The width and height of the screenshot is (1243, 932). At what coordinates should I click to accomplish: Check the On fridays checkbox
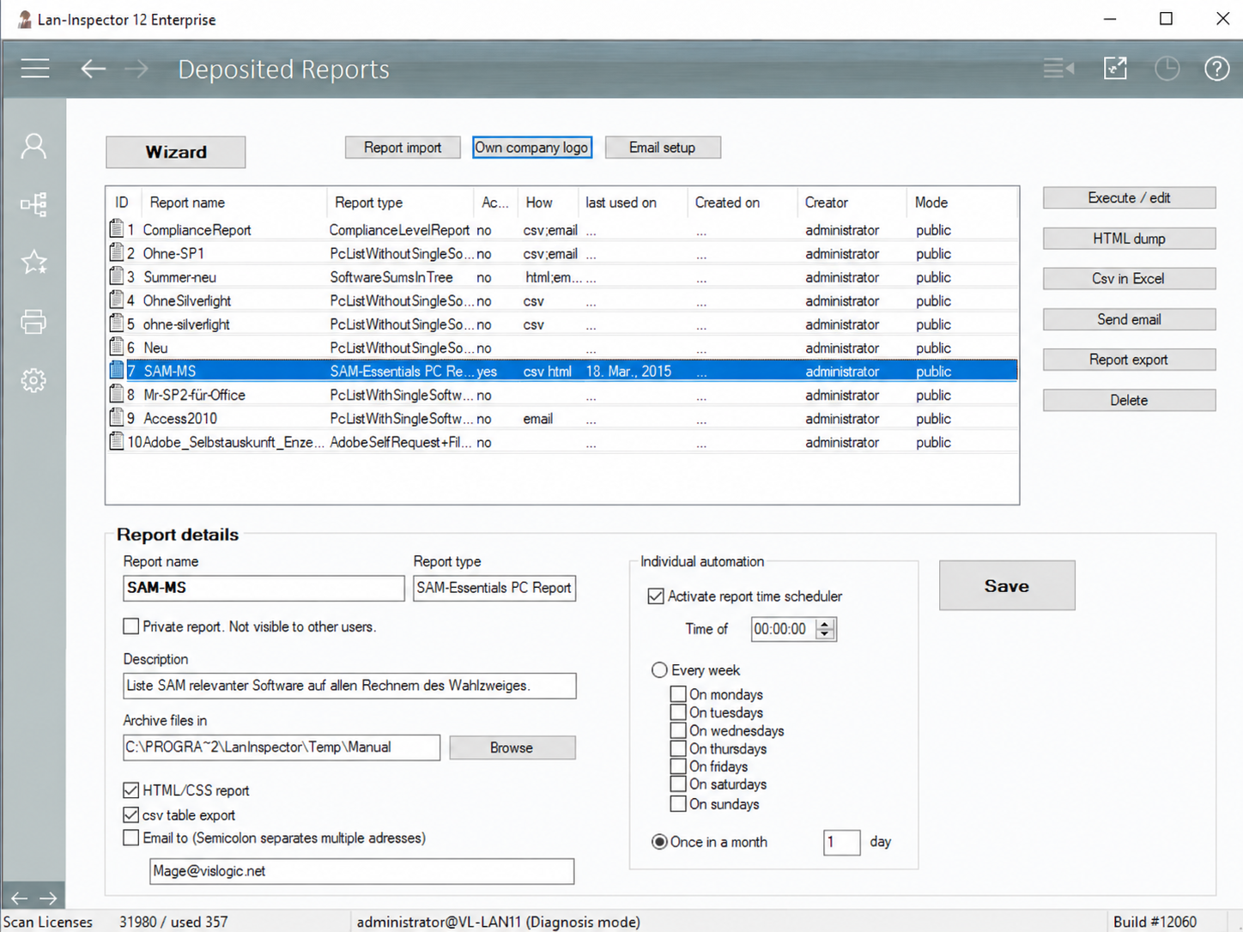point(678,766)
